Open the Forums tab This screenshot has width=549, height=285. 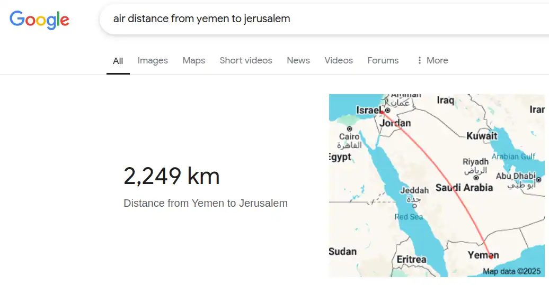(x=383, y=60)
